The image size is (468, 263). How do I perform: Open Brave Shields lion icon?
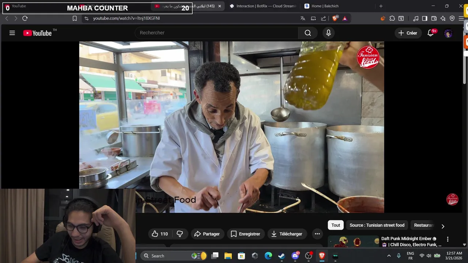pyautogui.click(x=335, y=18)
